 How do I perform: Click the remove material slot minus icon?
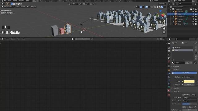point(196,50)
